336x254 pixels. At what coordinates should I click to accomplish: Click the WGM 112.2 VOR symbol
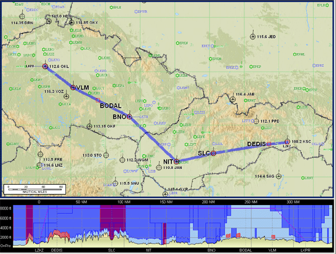[123, 160]
